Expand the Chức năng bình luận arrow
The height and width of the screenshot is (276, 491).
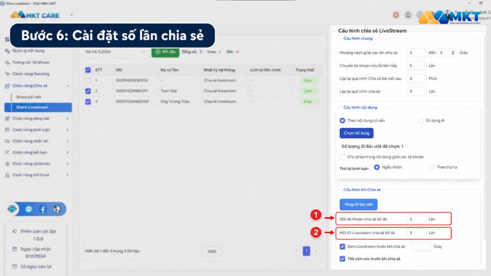(68, 130)
